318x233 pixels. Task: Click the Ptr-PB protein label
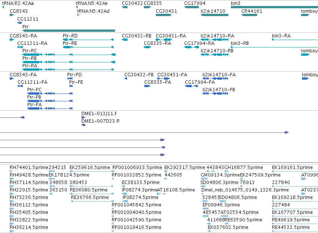tap(34, 97)
